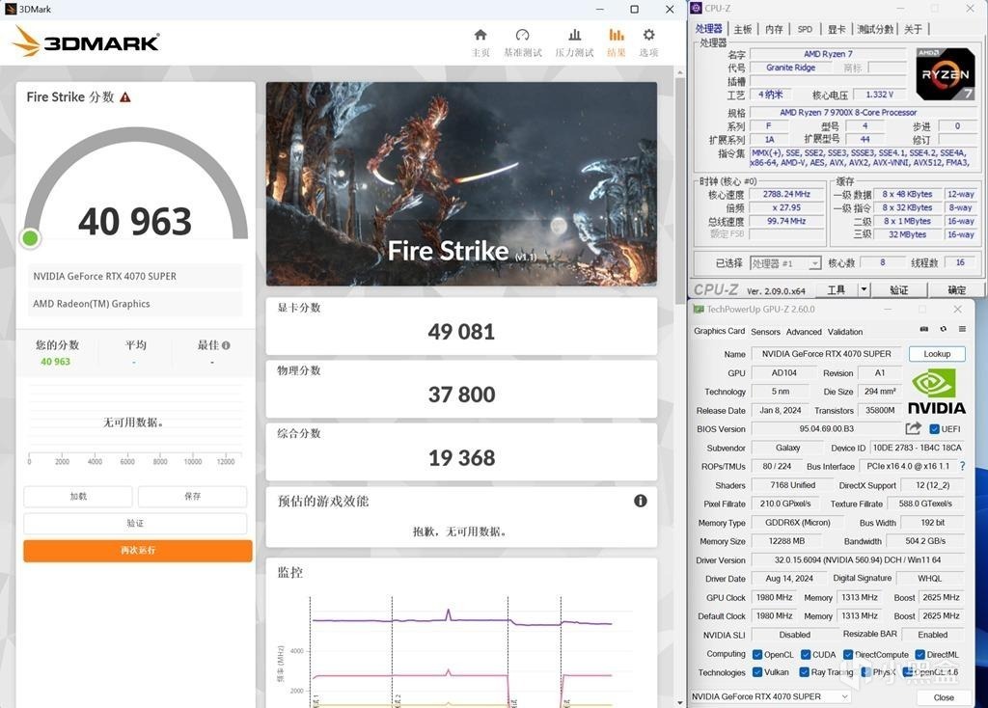The height and width of the screenshot is (708, 988).
Task: Click the GPU-Z screenshot camera icon
Action: tap(924, 330)
